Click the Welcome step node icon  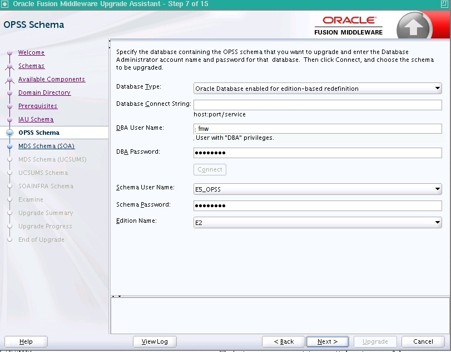[9, 53]
